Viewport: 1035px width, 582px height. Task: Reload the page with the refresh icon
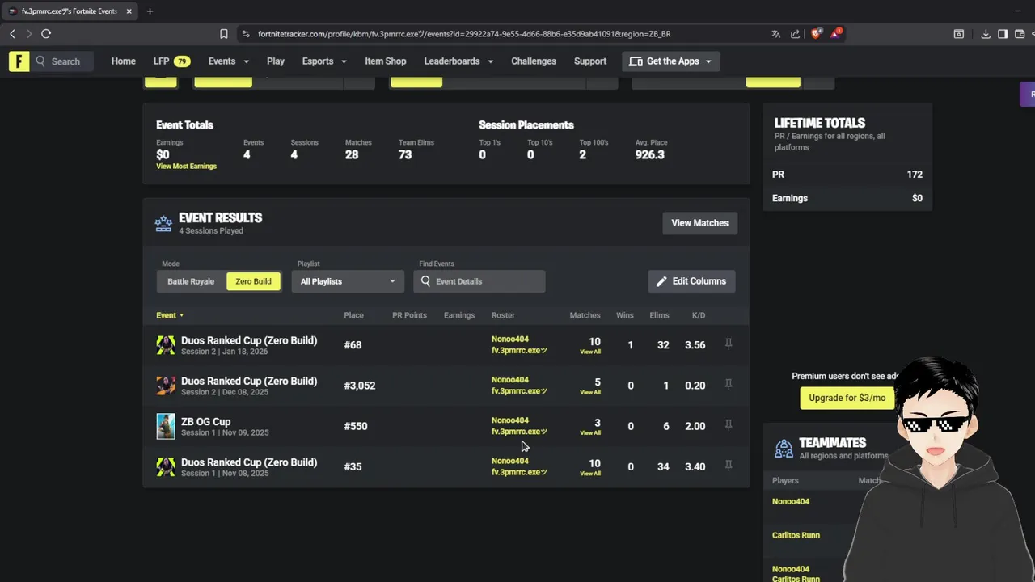[46, 34]
